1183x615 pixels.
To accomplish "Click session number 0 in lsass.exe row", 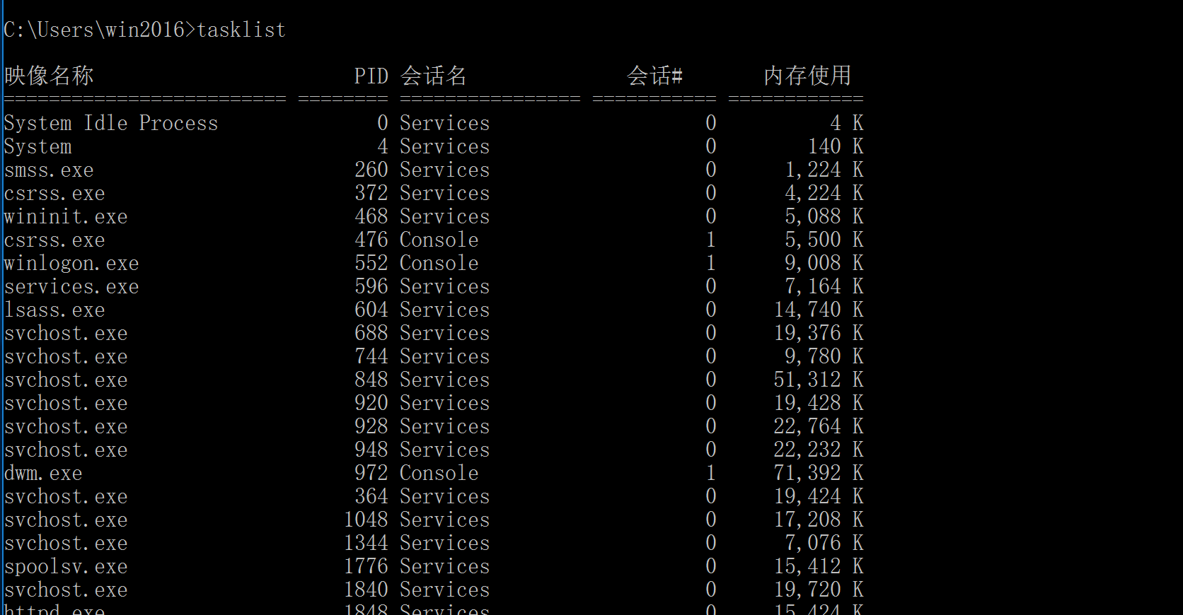I will tap(711, 310).
